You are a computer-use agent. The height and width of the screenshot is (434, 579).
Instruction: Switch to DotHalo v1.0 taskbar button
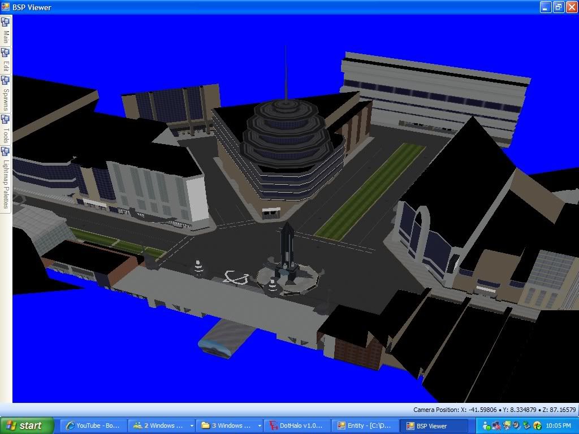[297, 426]
